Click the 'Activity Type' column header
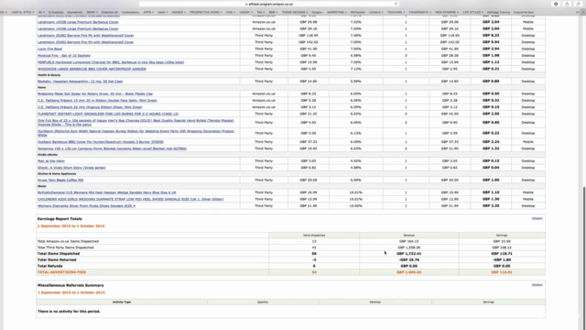 (122, 302)
